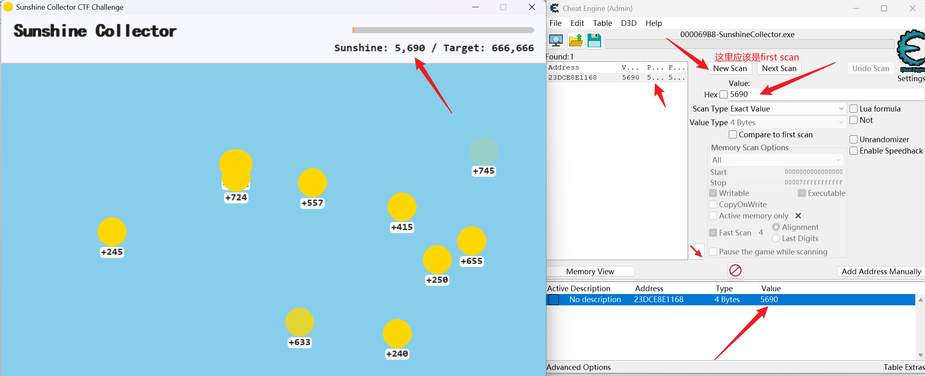Click the open folder load table icon
This screenshot has width=925, height=376.
tap(575, 40)
